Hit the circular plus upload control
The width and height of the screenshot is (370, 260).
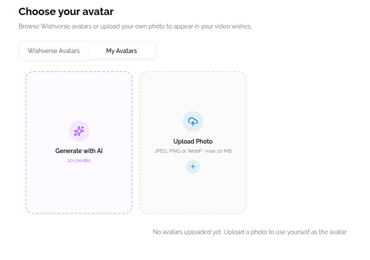193,166
